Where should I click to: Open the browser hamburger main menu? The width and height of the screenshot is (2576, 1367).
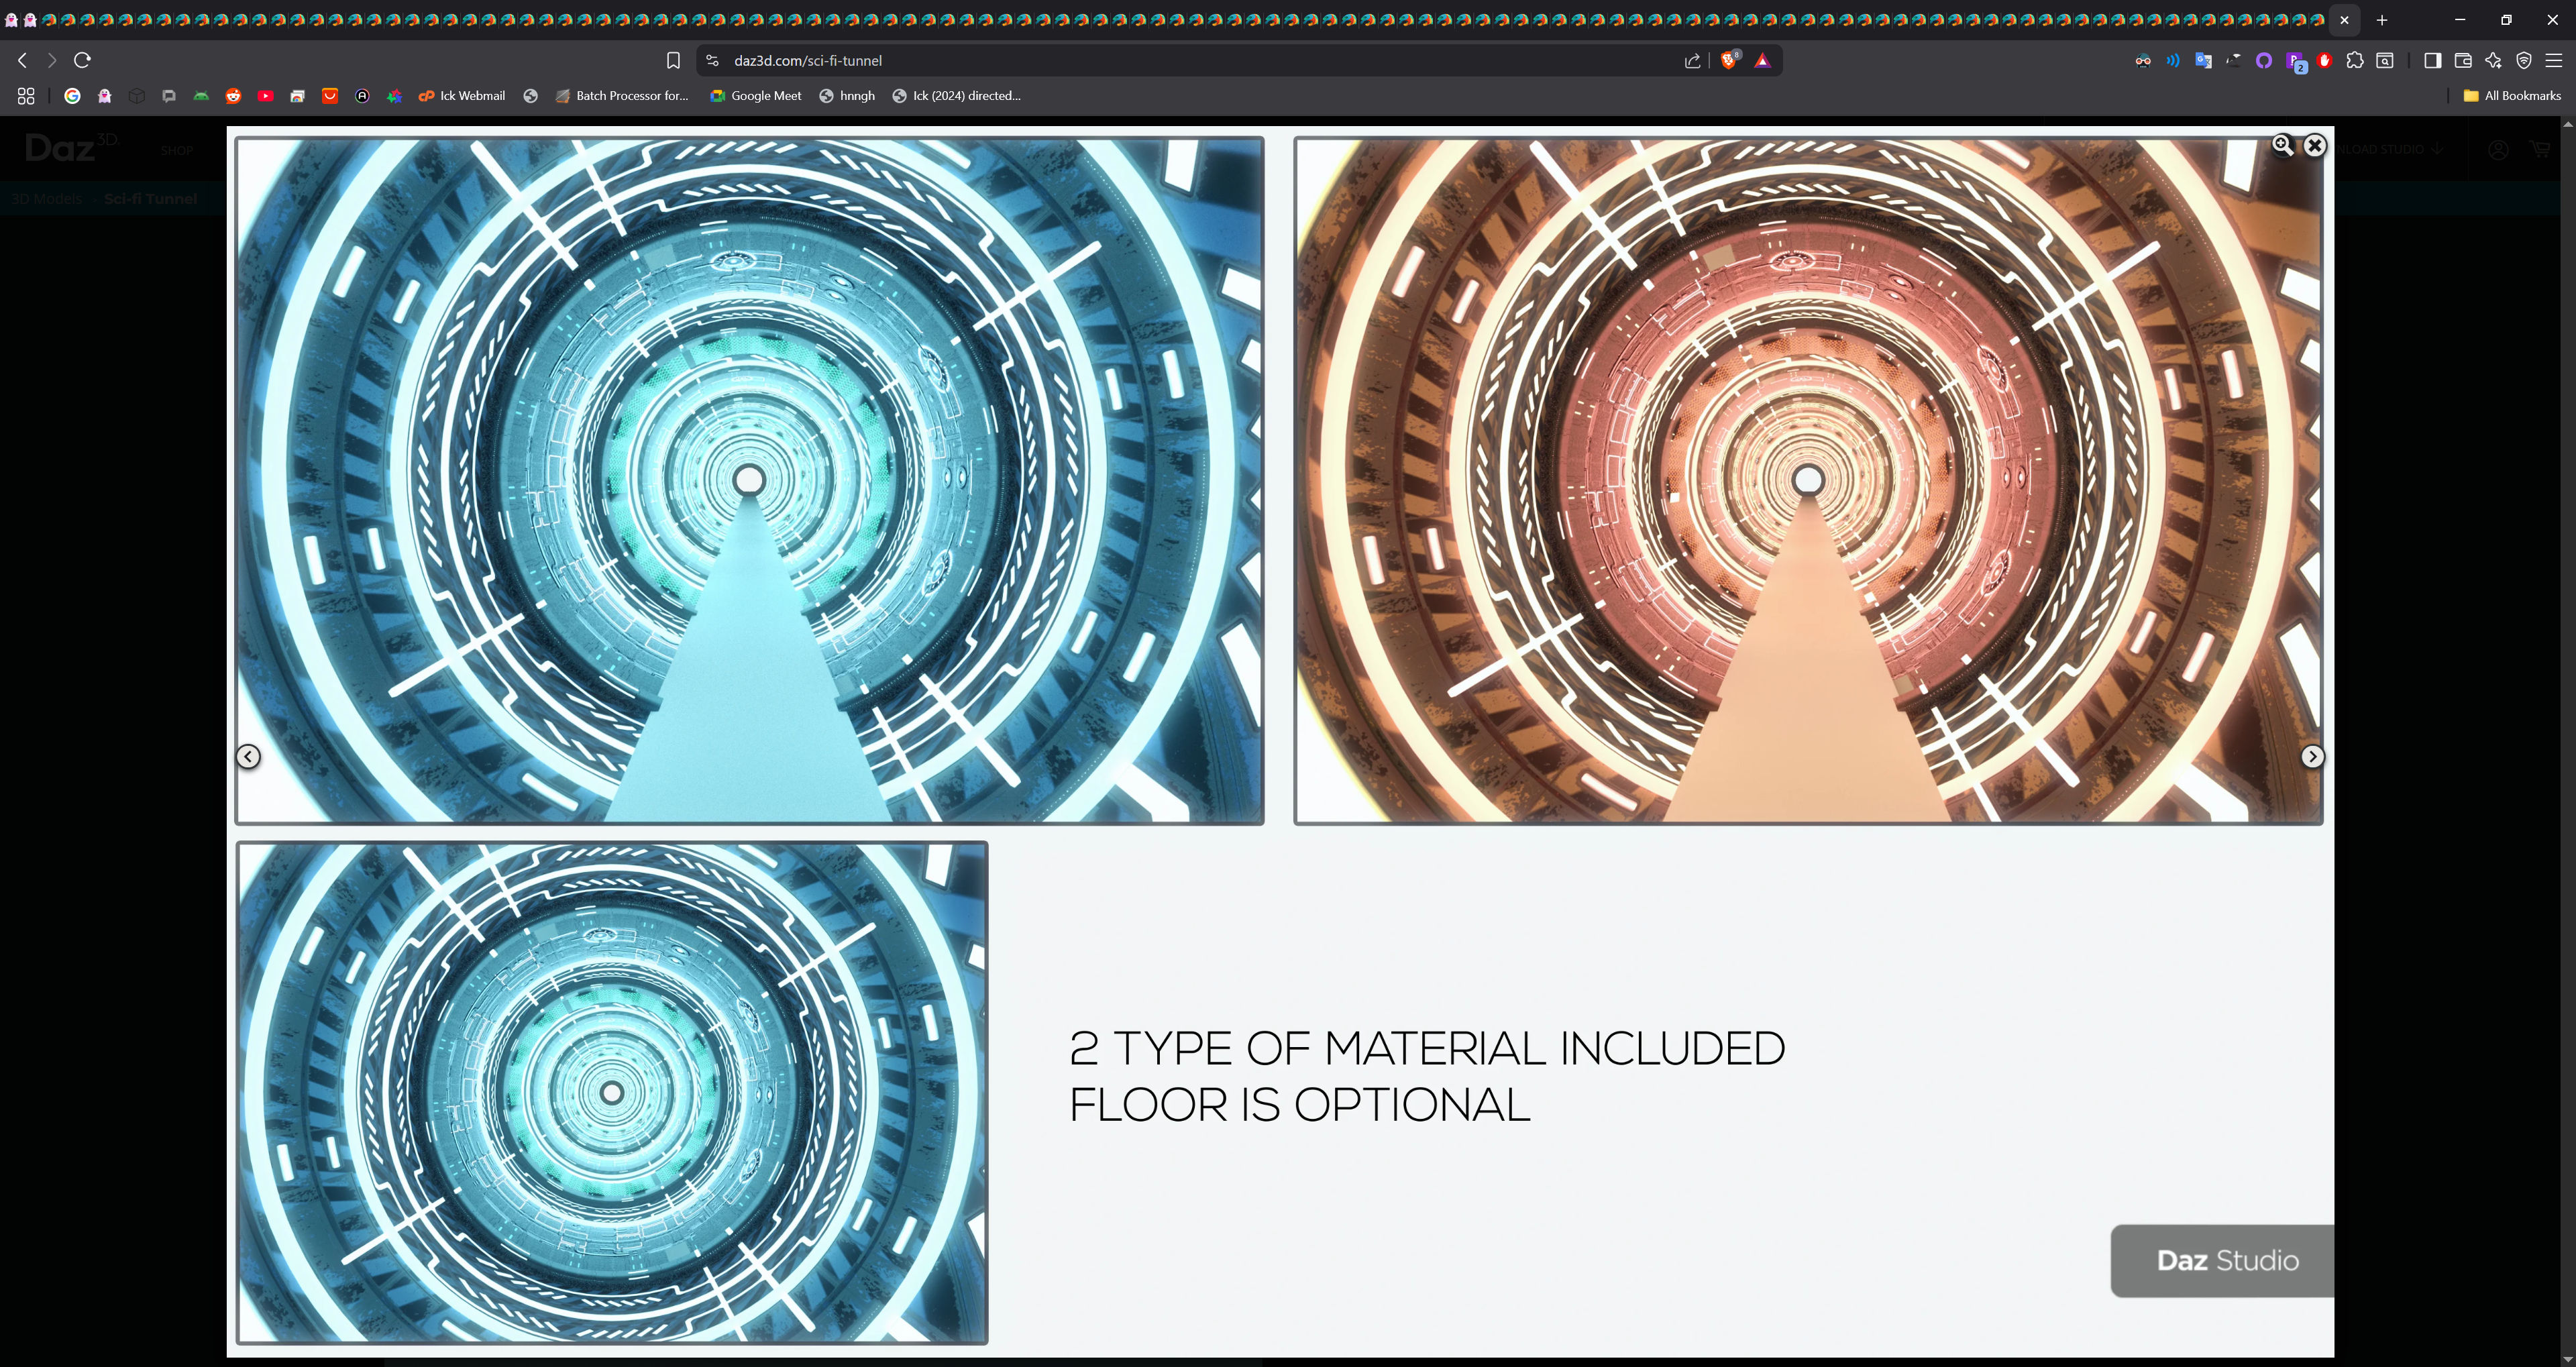click(x=2554, y=61)
